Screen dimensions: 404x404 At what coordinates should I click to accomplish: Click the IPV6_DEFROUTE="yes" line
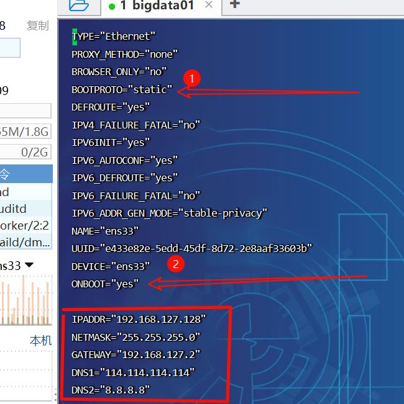[x=124, y=178]
